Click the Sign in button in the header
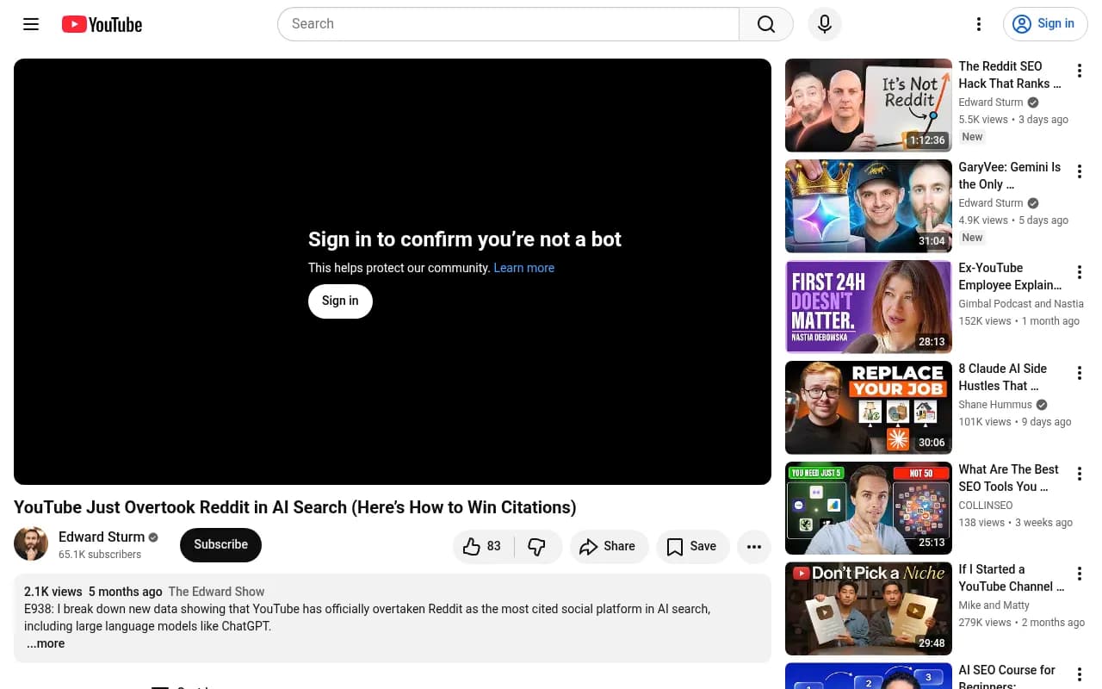This screenshot has height=689, width=1102. click(1045, 24)
